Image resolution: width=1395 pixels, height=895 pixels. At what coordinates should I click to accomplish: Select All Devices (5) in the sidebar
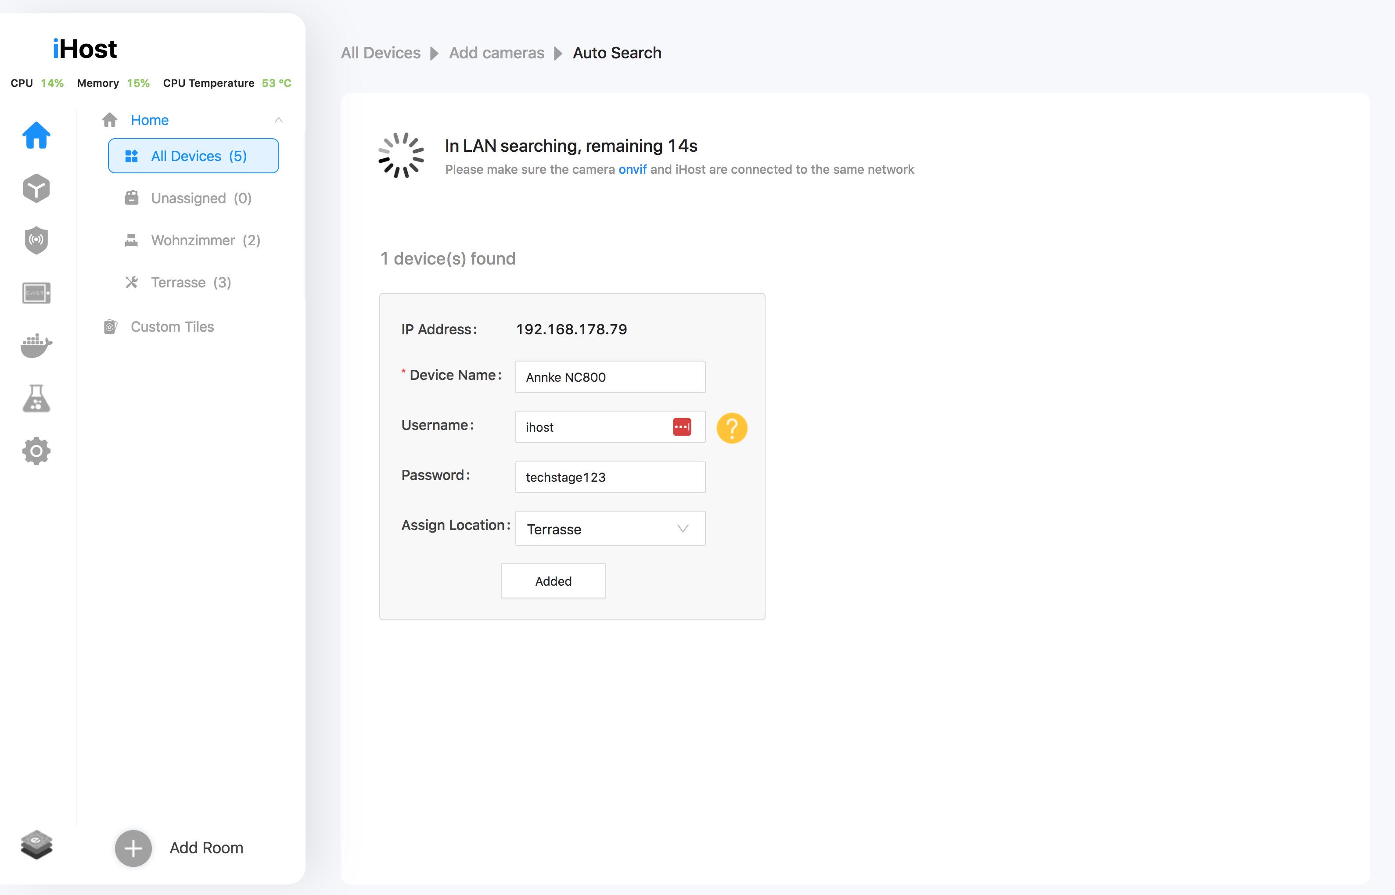click(193, 156)
